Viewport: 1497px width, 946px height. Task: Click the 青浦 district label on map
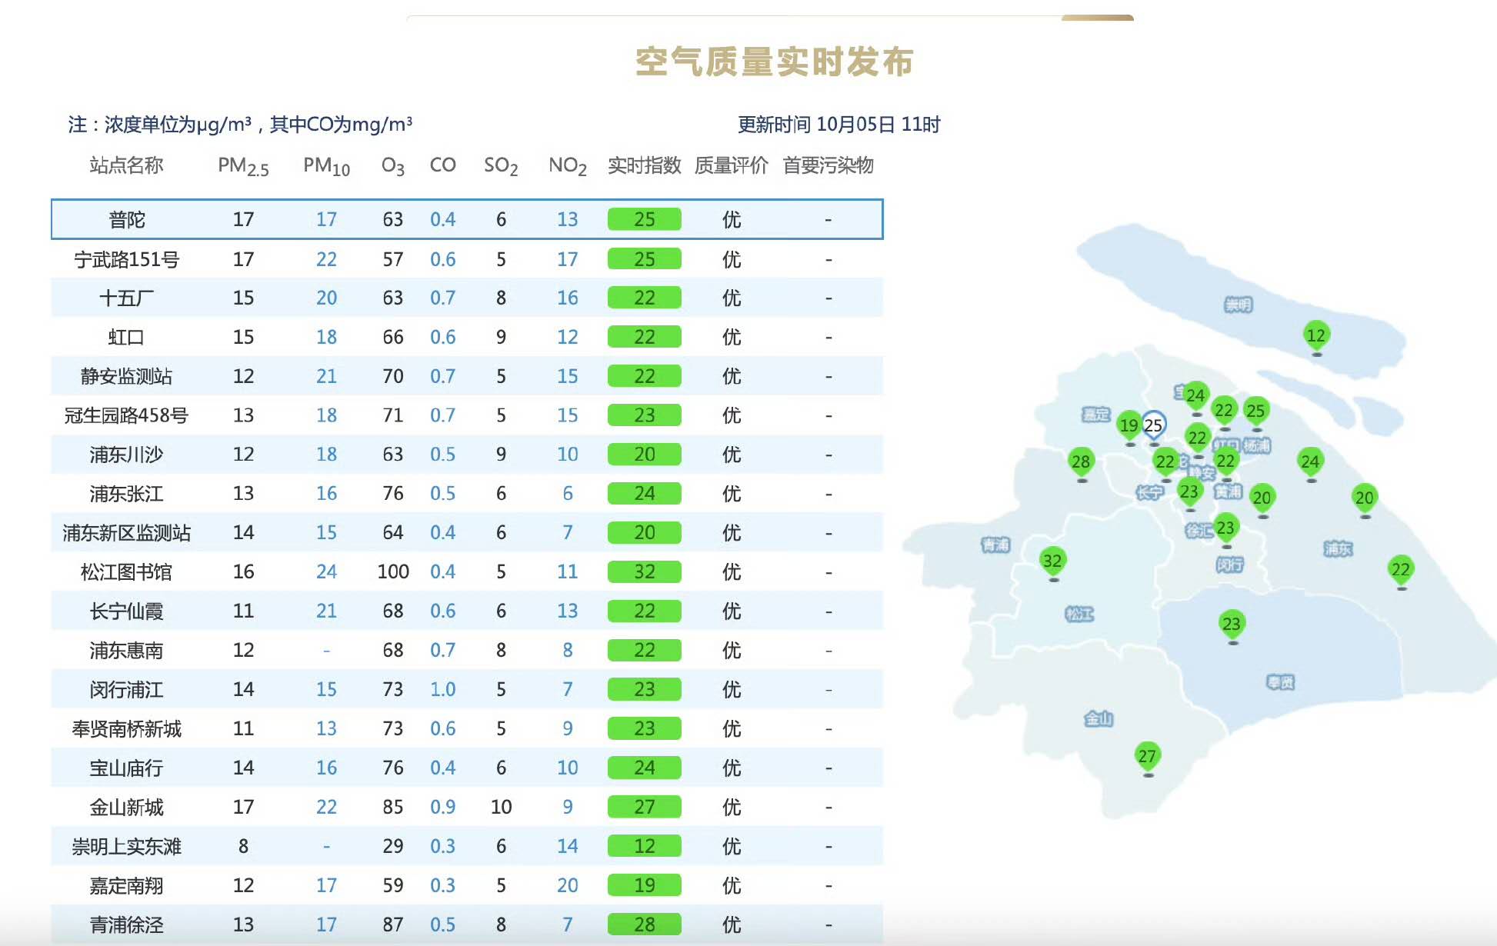(x=995, y=545)
